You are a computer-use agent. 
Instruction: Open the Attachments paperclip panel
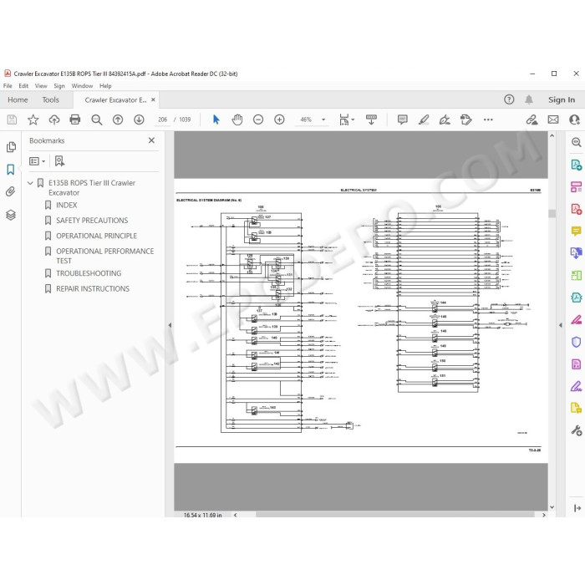coord(10,191)
